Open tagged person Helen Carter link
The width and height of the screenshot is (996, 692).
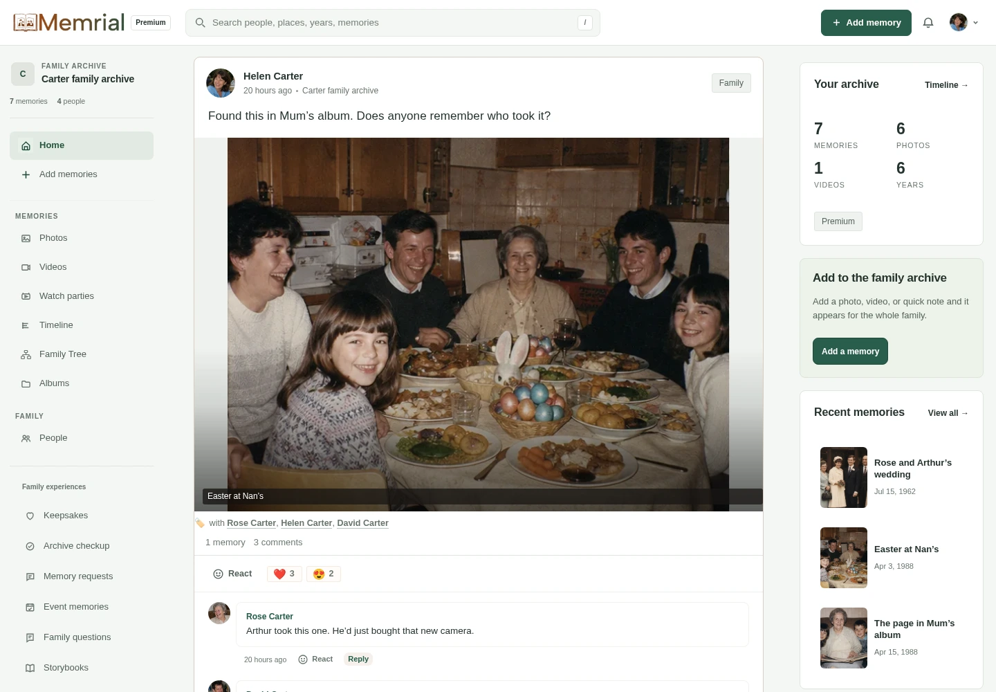(x=306, y=523)
